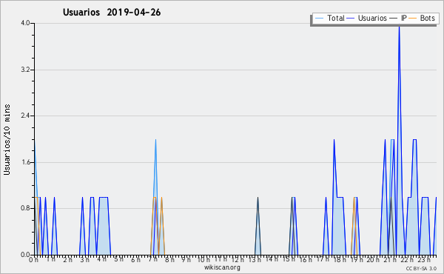
Task: Click the 7 h marker on time axis
Action: 153,259
